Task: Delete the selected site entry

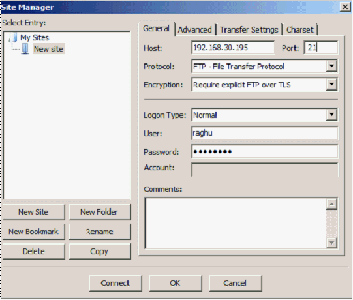Action: pos(34,251)
